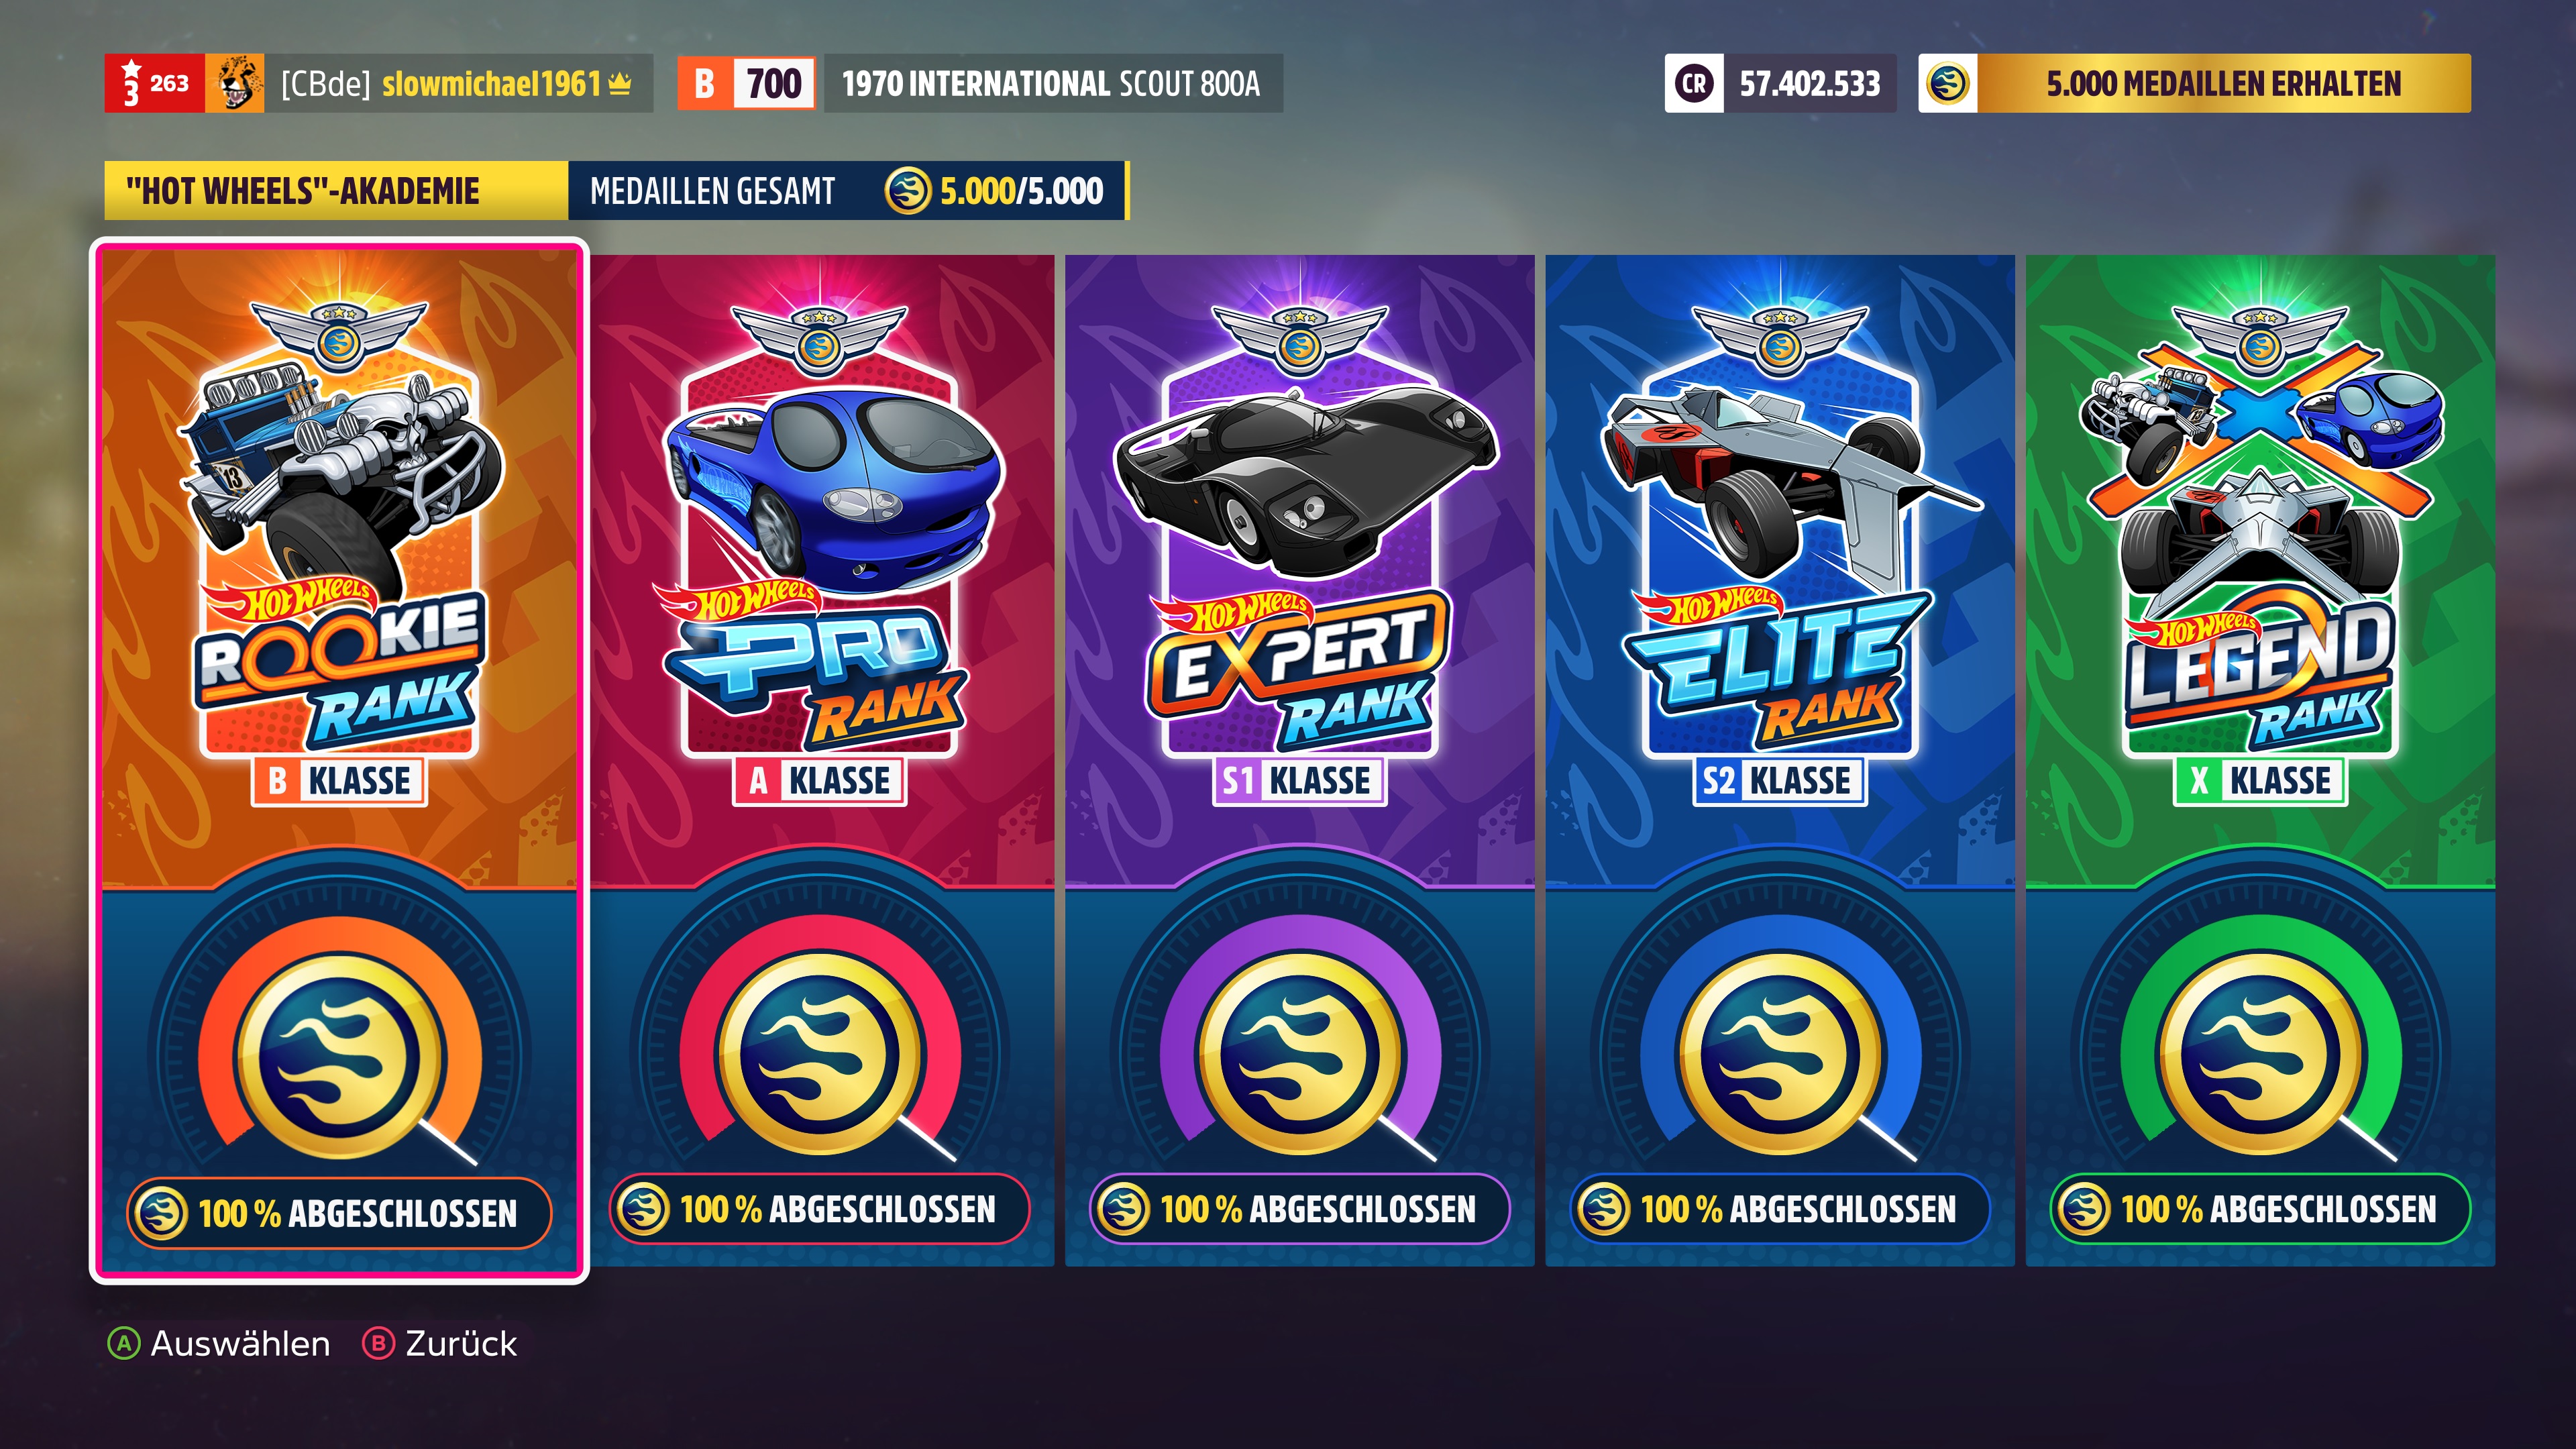Select the Rookie Rank B Klasse card
This screenshot has width=2576, height=1449.
(x=339, y=760)
